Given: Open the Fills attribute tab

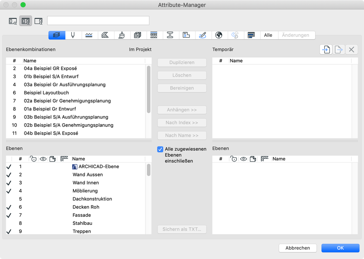Looking at the screenshot, I should tap(105, 35).
